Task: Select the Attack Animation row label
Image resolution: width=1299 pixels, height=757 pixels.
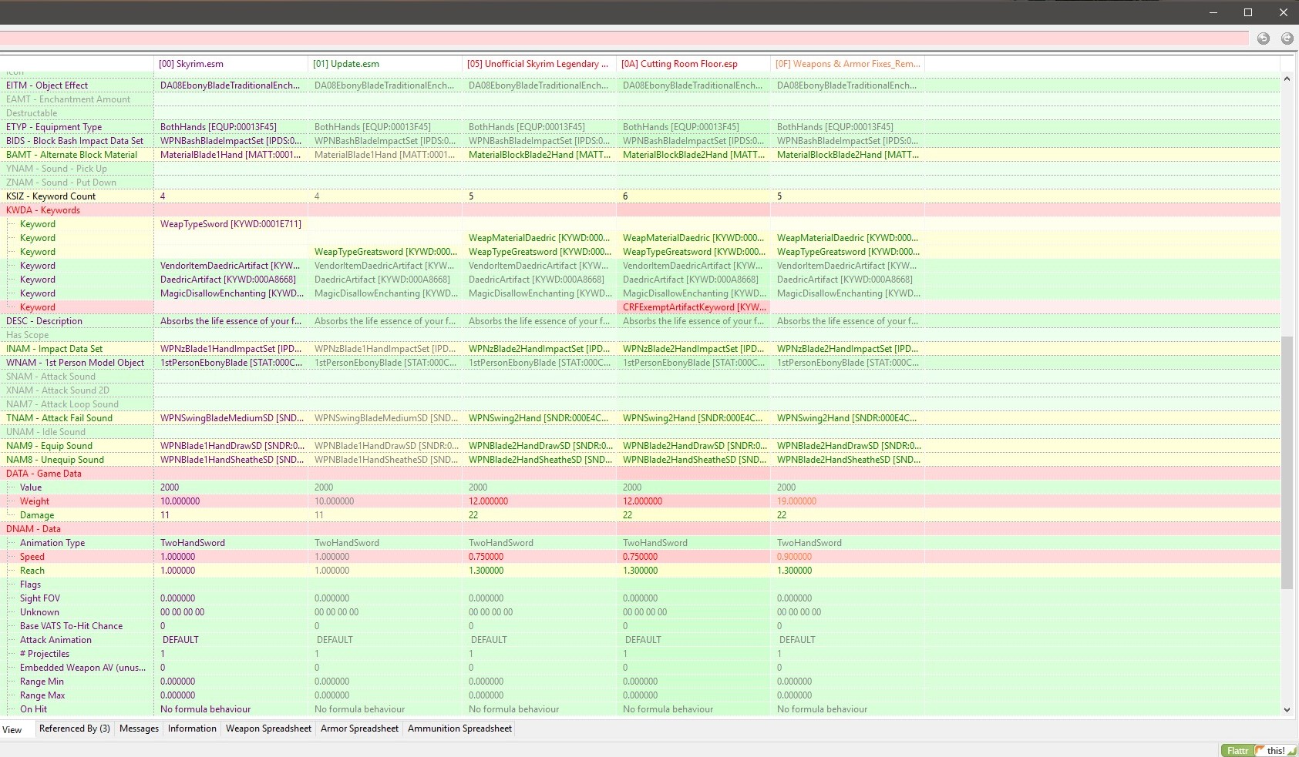Action: coord(56,640)
